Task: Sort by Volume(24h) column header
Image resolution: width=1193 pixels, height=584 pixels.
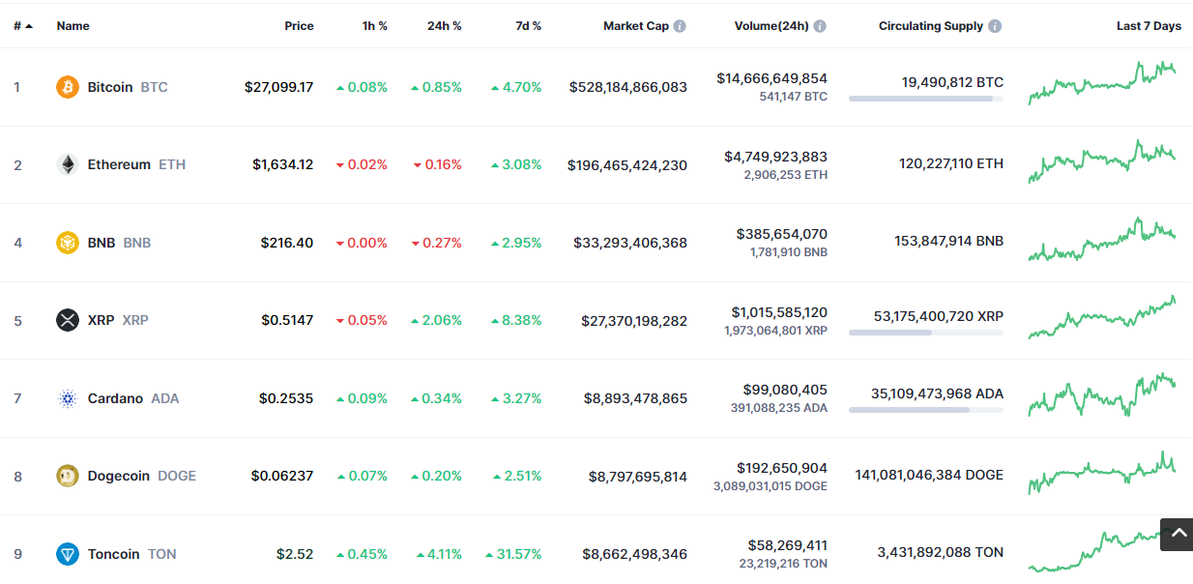Action: (771, 26)
